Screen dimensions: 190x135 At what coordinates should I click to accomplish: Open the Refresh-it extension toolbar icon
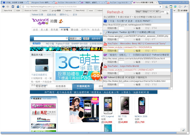pyautogui.click(x=171, y=7)
